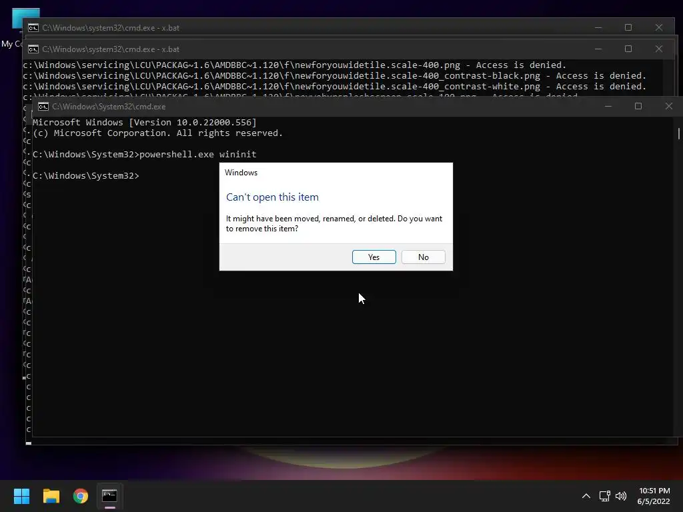Minimize the middle cmd.exe - x.bat window

click(598, 49)
